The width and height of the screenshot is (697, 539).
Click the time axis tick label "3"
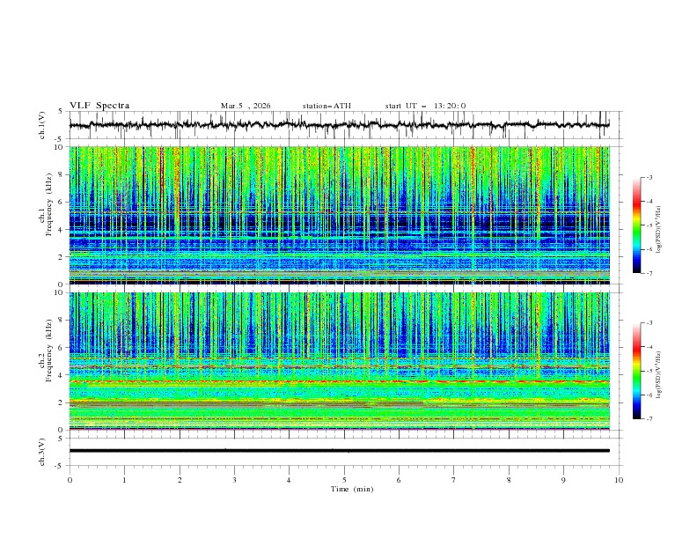pyautogui.click(x=234, y=480)
